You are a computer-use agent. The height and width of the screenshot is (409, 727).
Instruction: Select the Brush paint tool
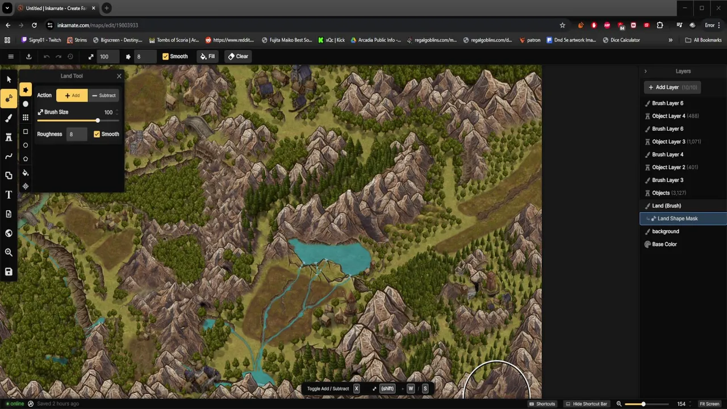[9, 118]
